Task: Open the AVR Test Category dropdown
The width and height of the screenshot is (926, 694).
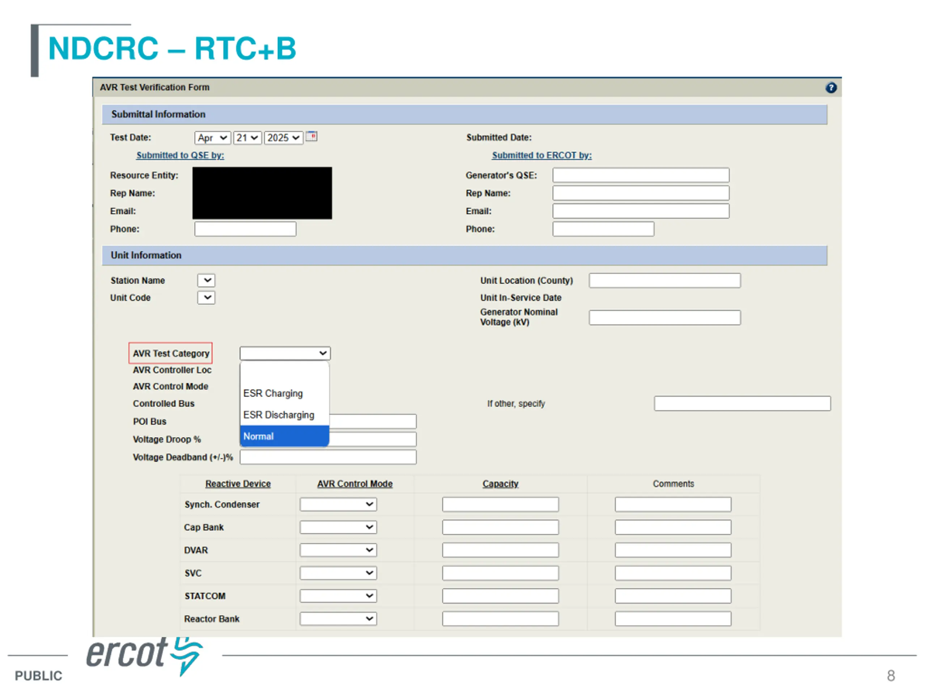Action: [285, 353]
